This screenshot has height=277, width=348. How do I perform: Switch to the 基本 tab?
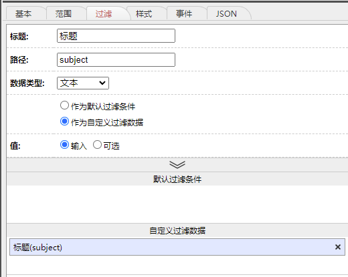tap(23, 14)
